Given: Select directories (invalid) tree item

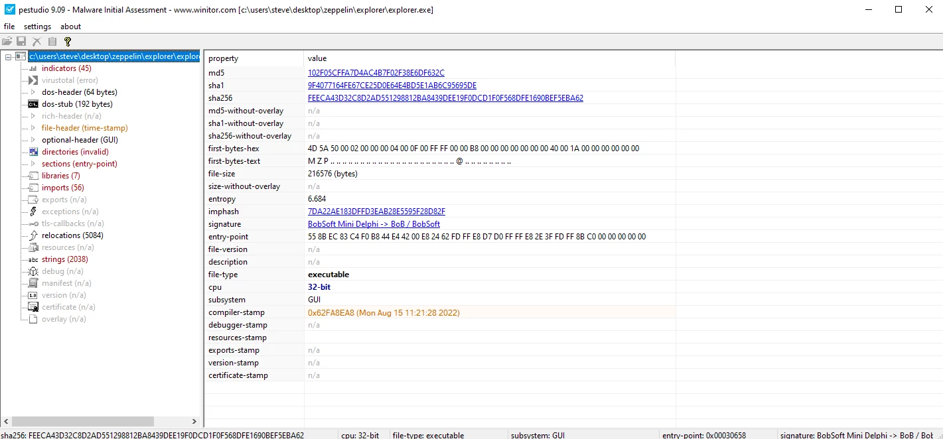Looking at the screenshot, I should (x=75, y=152).
